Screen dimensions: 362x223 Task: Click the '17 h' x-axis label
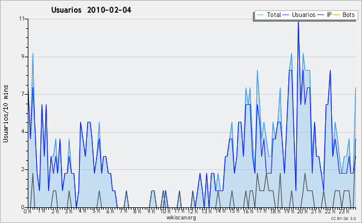(x=261, y=211)
